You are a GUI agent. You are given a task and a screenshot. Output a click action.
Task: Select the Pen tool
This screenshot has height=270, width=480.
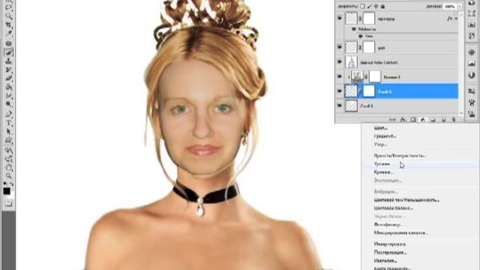tap(9, 113)
